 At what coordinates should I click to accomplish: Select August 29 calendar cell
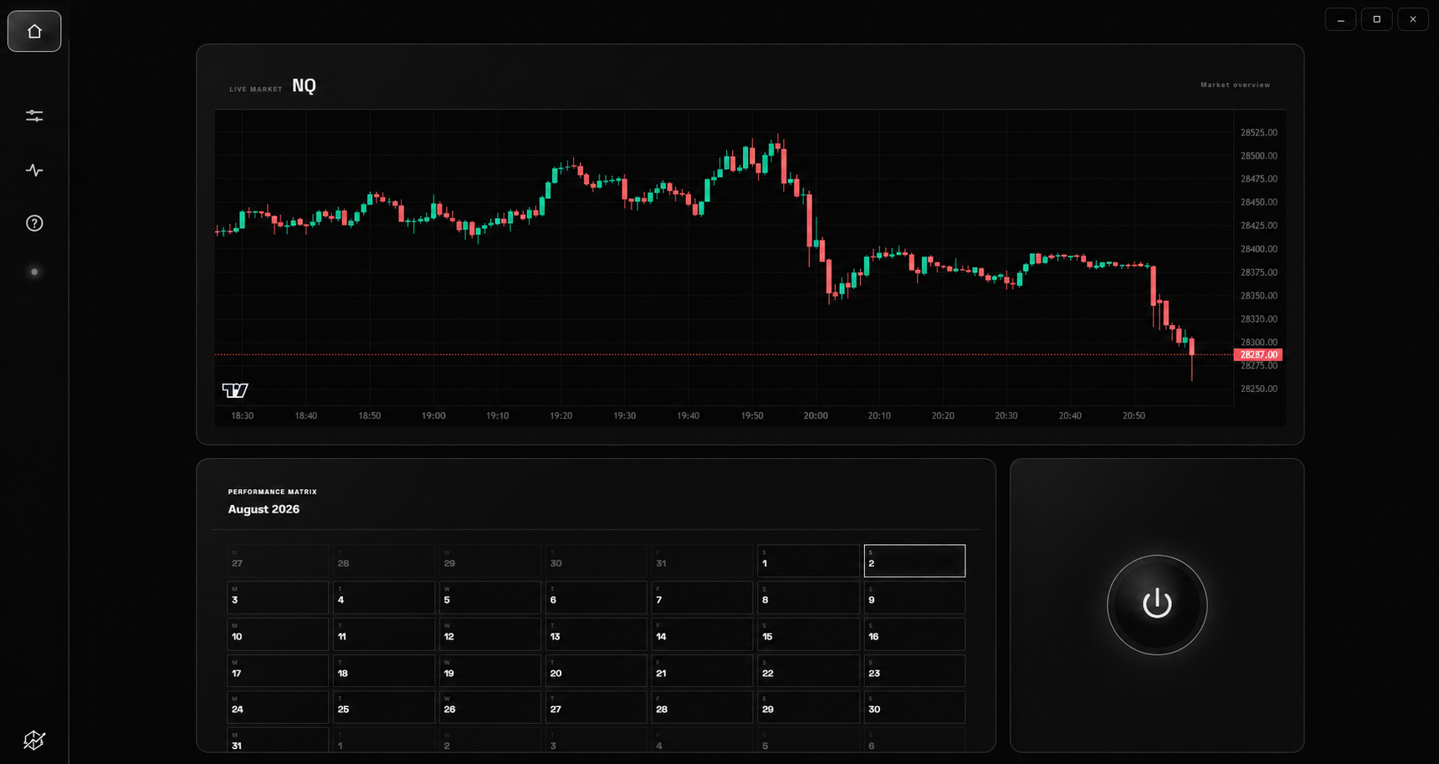[x=808, y=707]
